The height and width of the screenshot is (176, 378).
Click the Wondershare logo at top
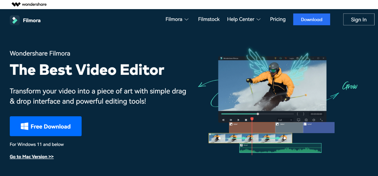29,4
